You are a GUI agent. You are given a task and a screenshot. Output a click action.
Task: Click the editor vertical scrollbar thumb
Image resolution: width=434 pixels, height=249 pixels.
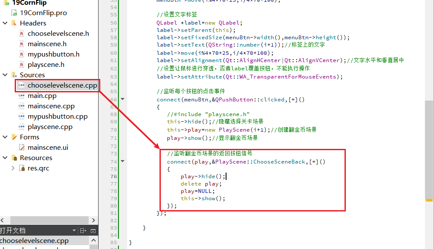click(x=429, y=151)
